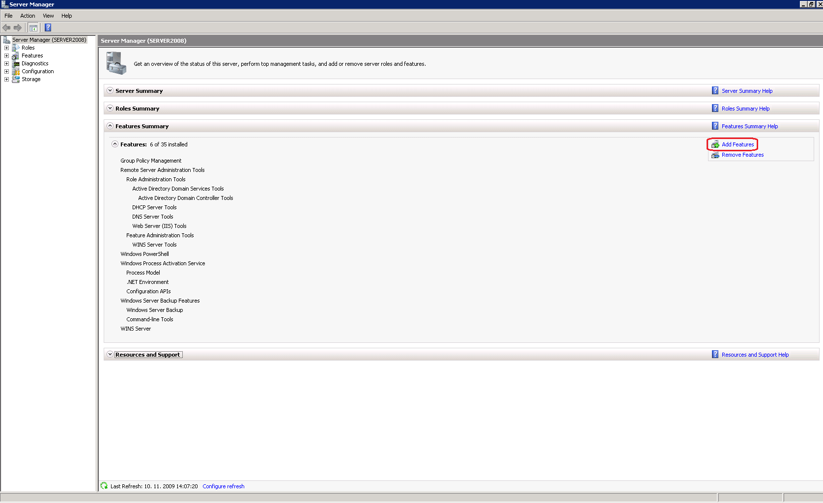This screenshot has height=503, width=823.
Task: Click the Web Server (IIS) Tools entry
Action: tap(159, 226)
